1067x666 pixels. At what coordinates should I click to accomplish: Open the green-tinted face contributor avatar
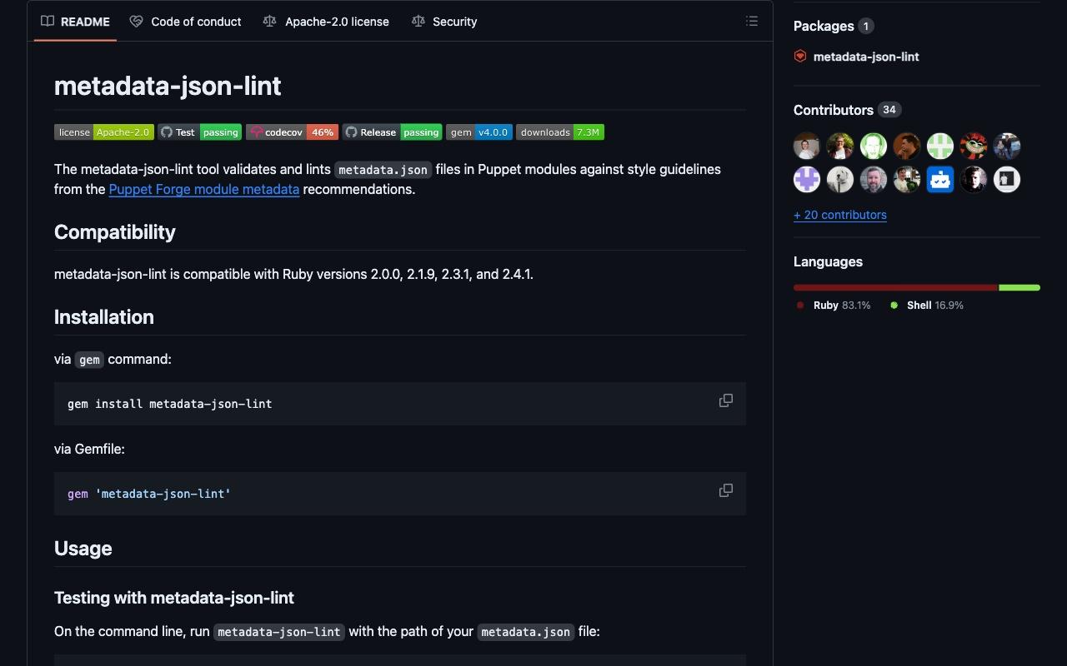point(874,147)
